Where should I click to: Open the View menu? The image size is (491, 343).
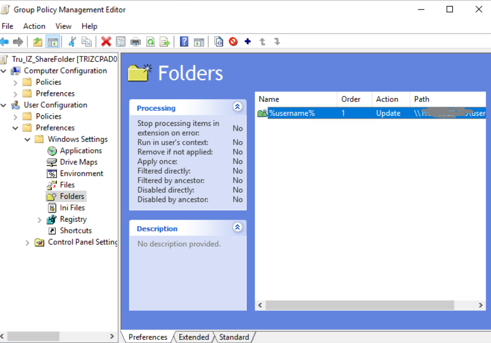coord(63,26)
